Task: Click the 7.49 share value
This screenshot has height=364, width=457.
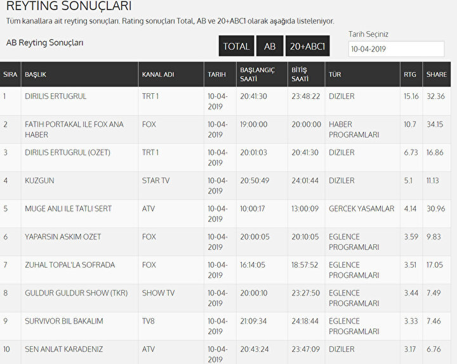Action: (x=434, y=293)
